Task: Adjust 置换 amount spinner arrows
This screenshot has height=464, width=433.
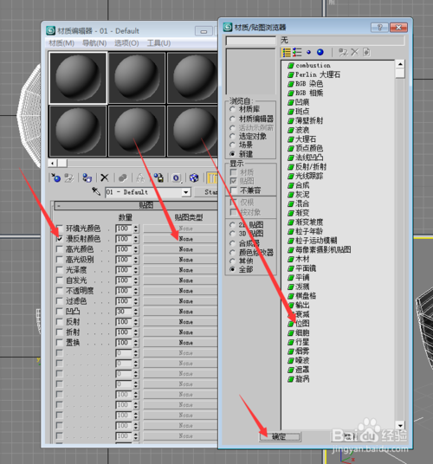Action: point(136,343)
